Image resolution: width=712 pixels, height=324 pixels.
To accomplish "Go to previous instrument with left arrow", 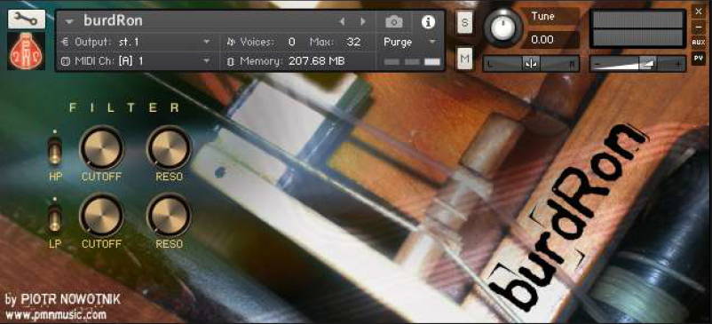I will (x=343, y=21).
